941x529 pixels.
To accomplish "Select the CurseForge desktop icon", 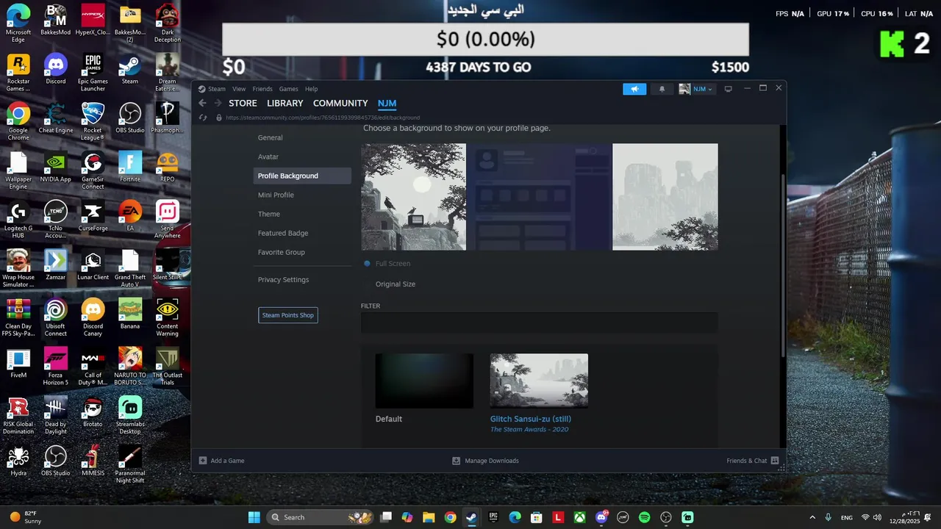I will (x=93, y=216).
